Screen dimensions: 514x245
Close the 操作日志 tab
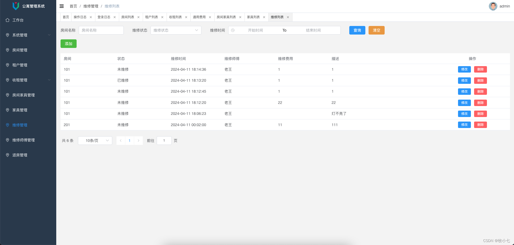[91, 17]
